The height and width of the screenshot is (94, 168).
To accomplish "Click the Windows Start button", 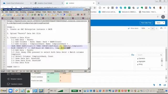I will pos(3,91).
